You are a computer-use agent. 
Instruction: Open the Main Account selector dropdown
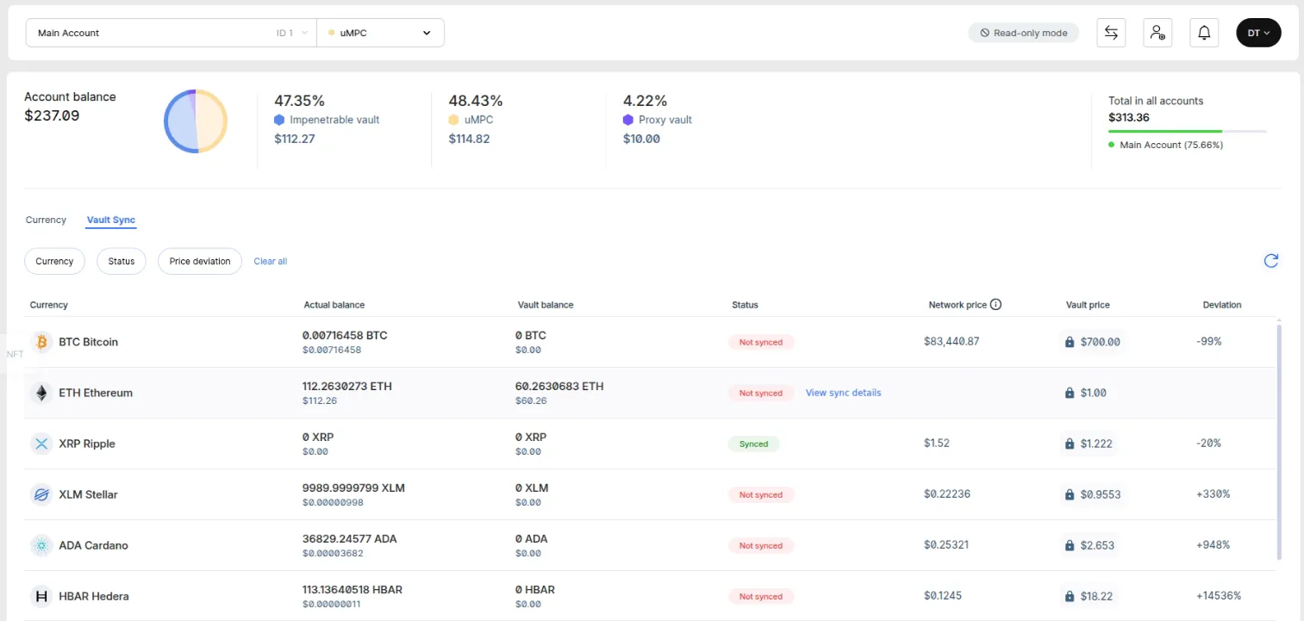(x=172, y=33)
